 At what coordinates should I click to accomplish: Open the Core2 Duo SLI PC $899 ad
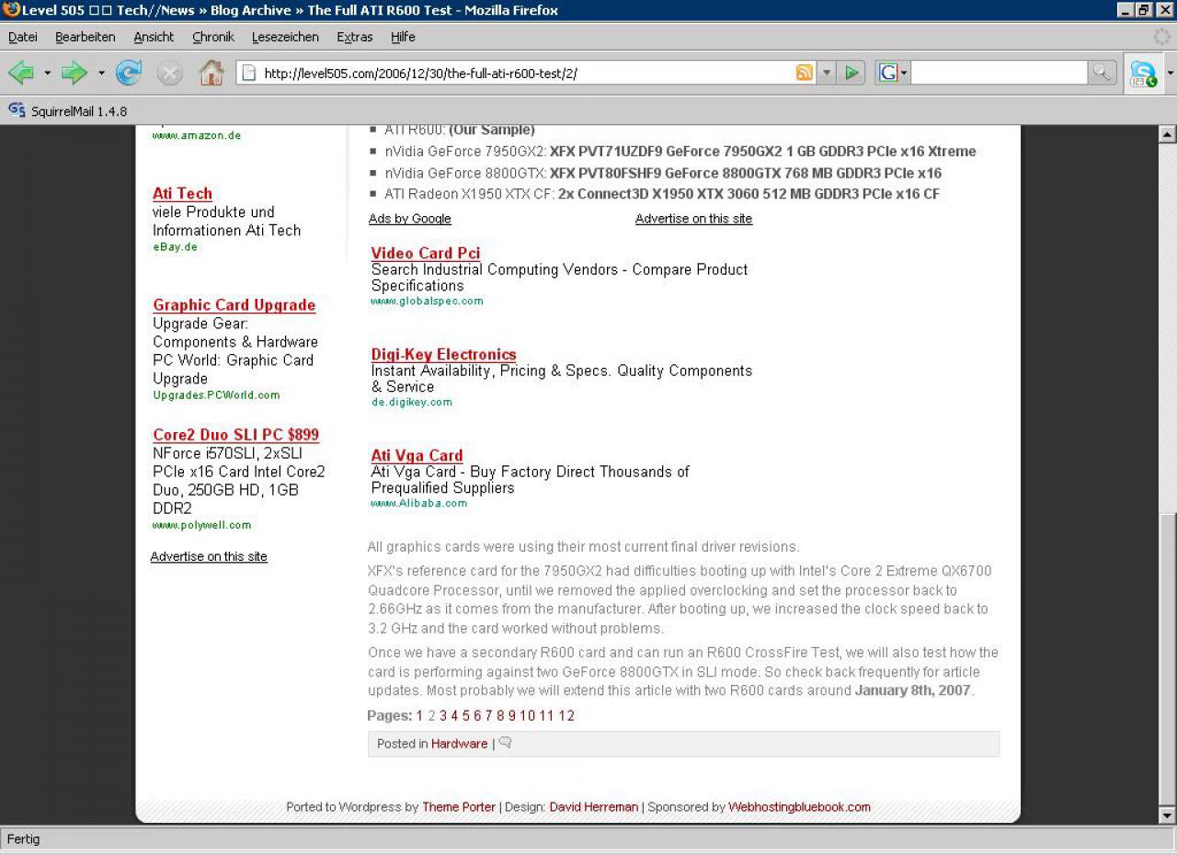(x=236, y=435)
